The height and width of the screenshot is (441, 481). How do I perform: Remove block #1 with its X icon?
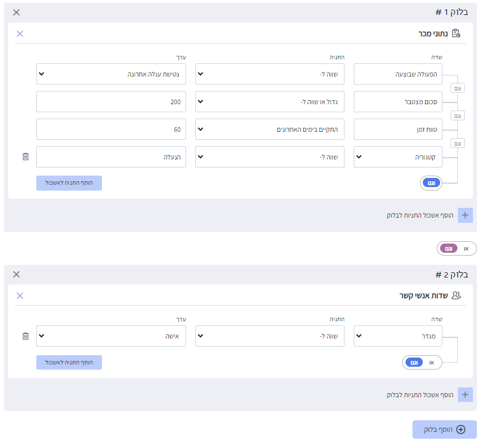(16, 12)
